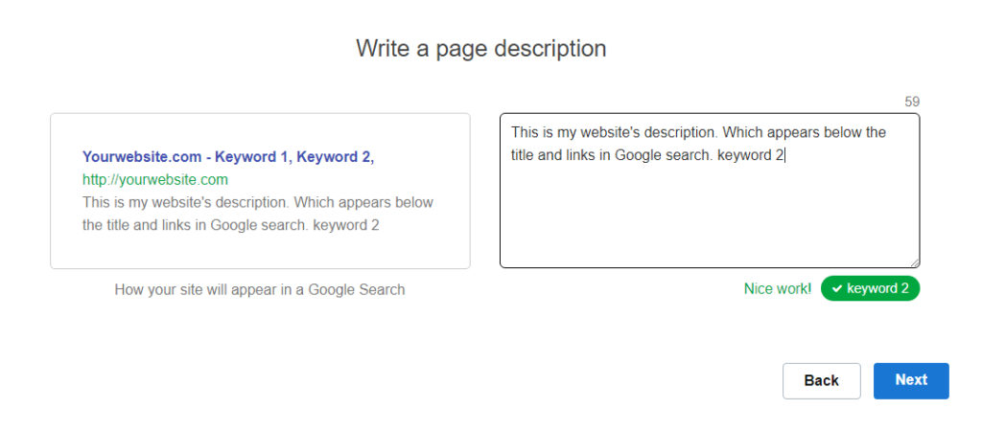
Task: Select the character count number 59
Action: coord(912,102)
